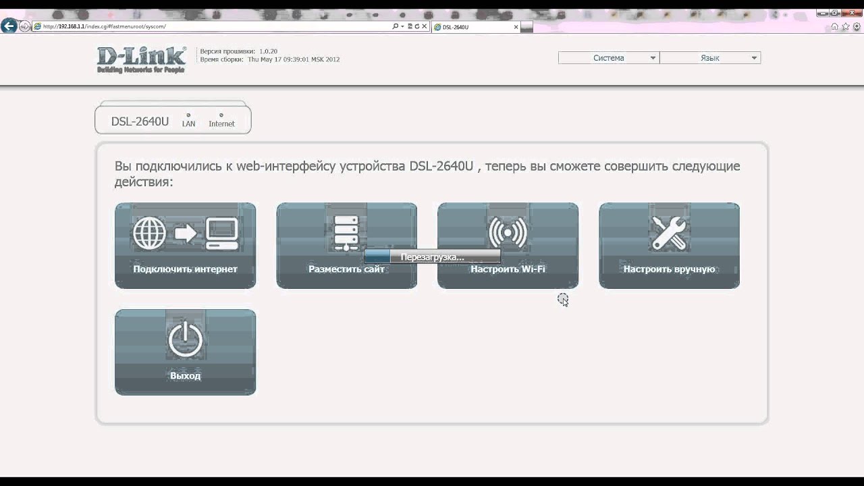Select the DSL-2640U browser tab
This screenshot has width=864, height=486.
pyautogui.click(x=476, y=27)
